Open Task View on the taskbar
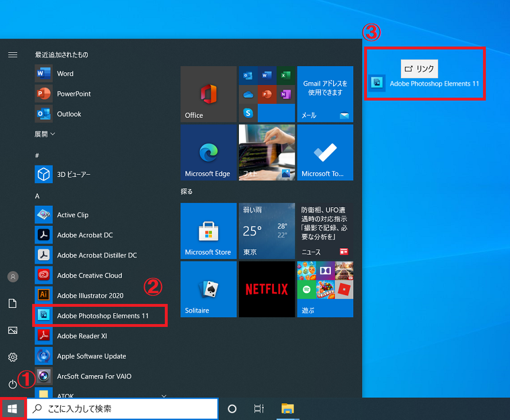The height and width of the screenshot is (420, 510). point(259,409)
